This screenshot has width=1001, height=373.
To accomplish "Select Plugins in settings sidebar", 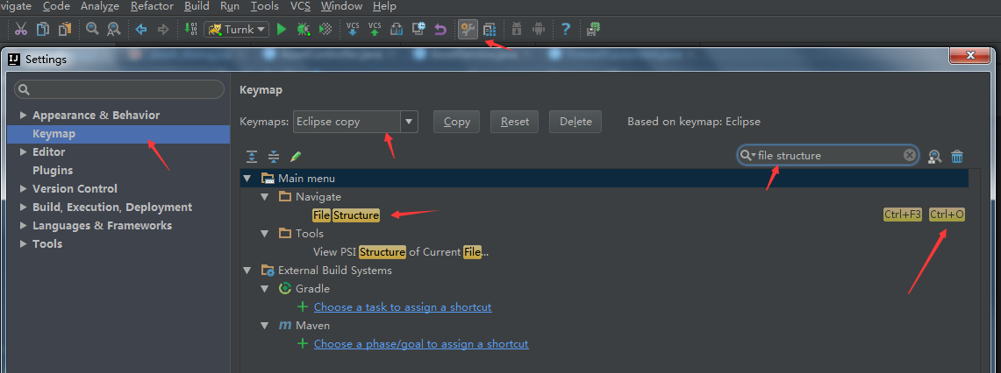I will (53, 170).
